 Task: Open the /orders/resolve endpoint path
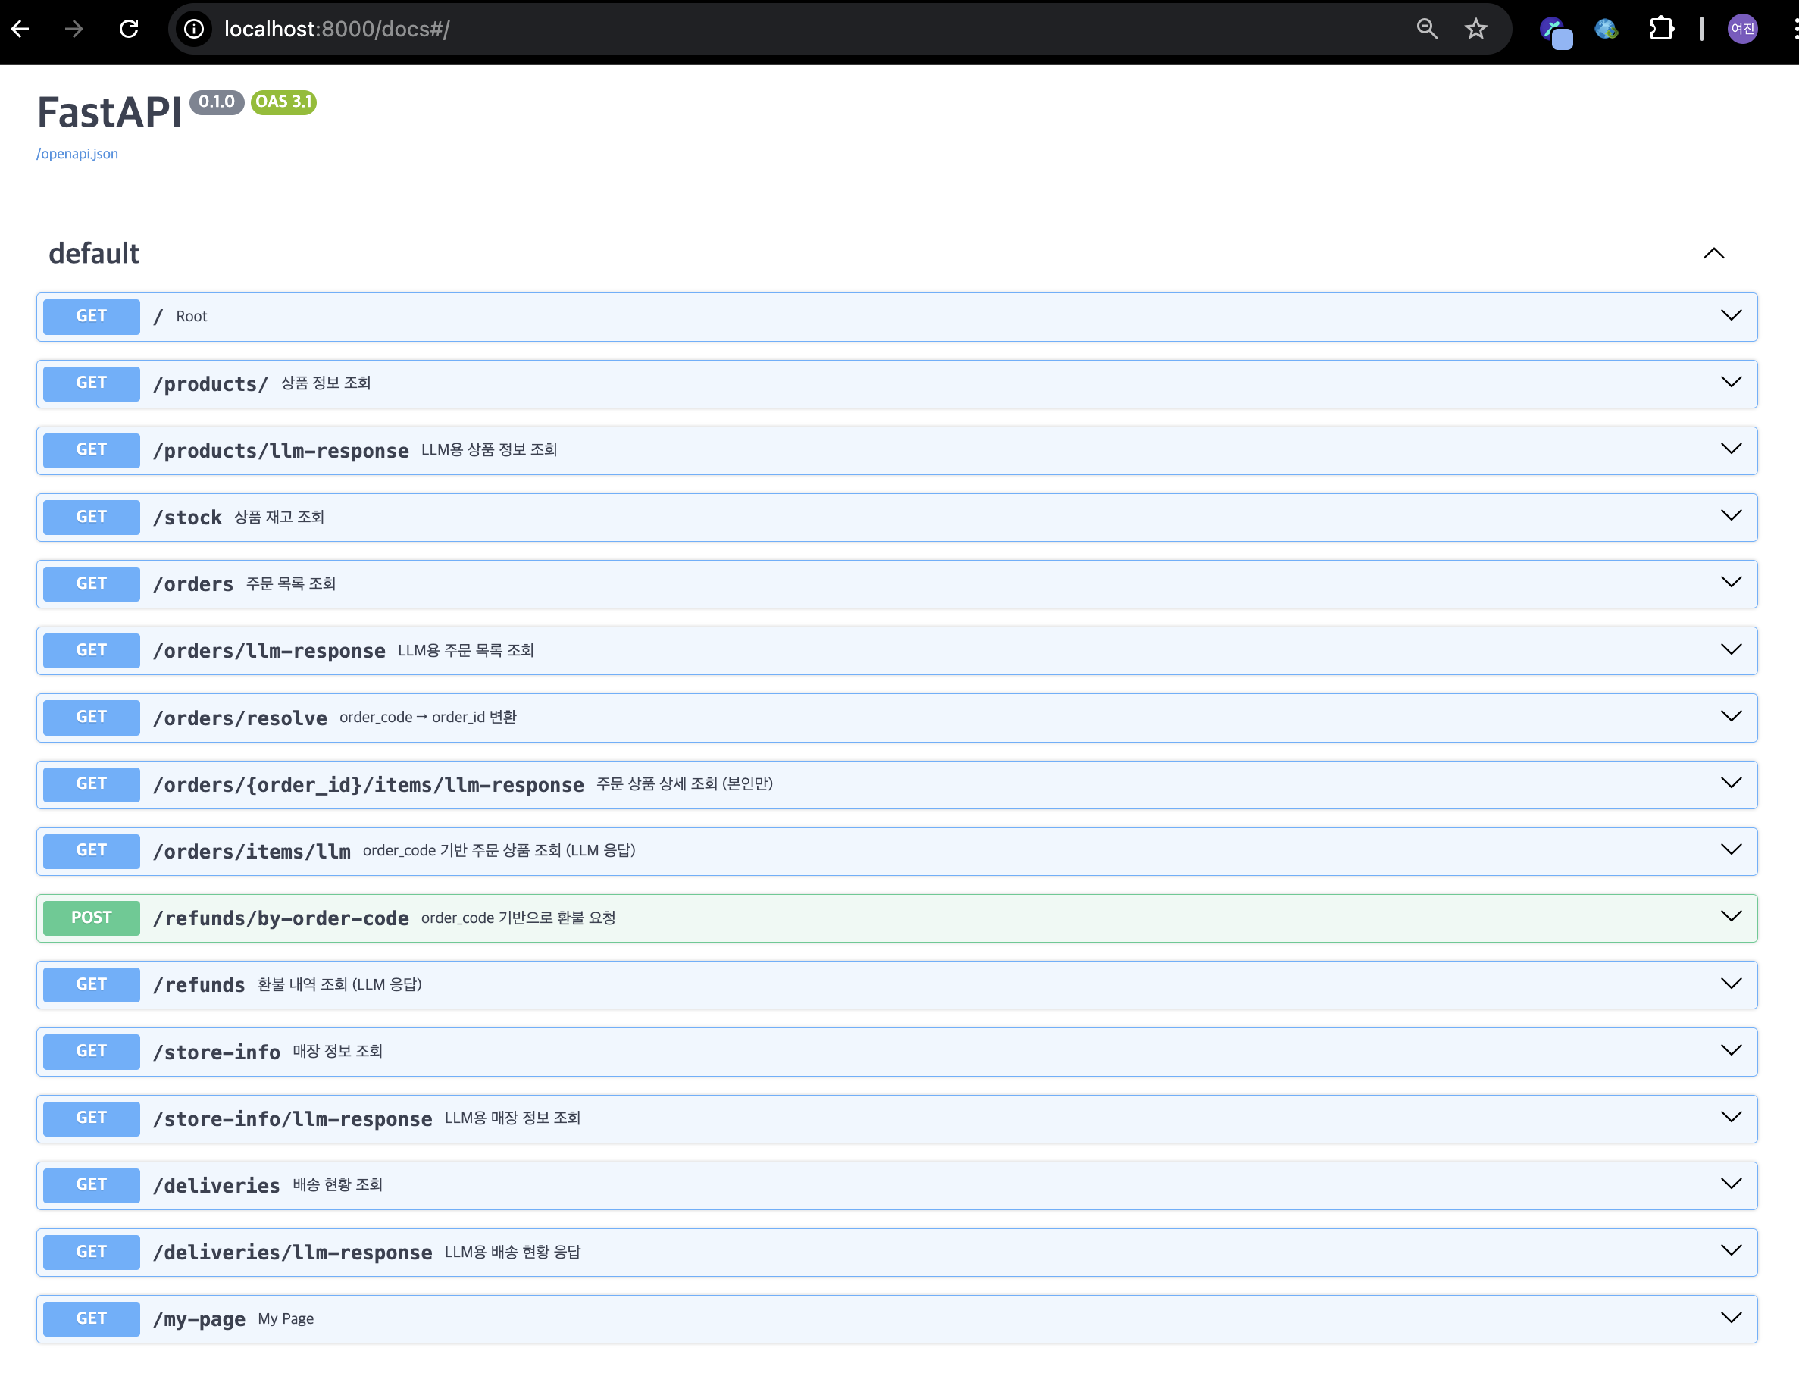point(239,718)
